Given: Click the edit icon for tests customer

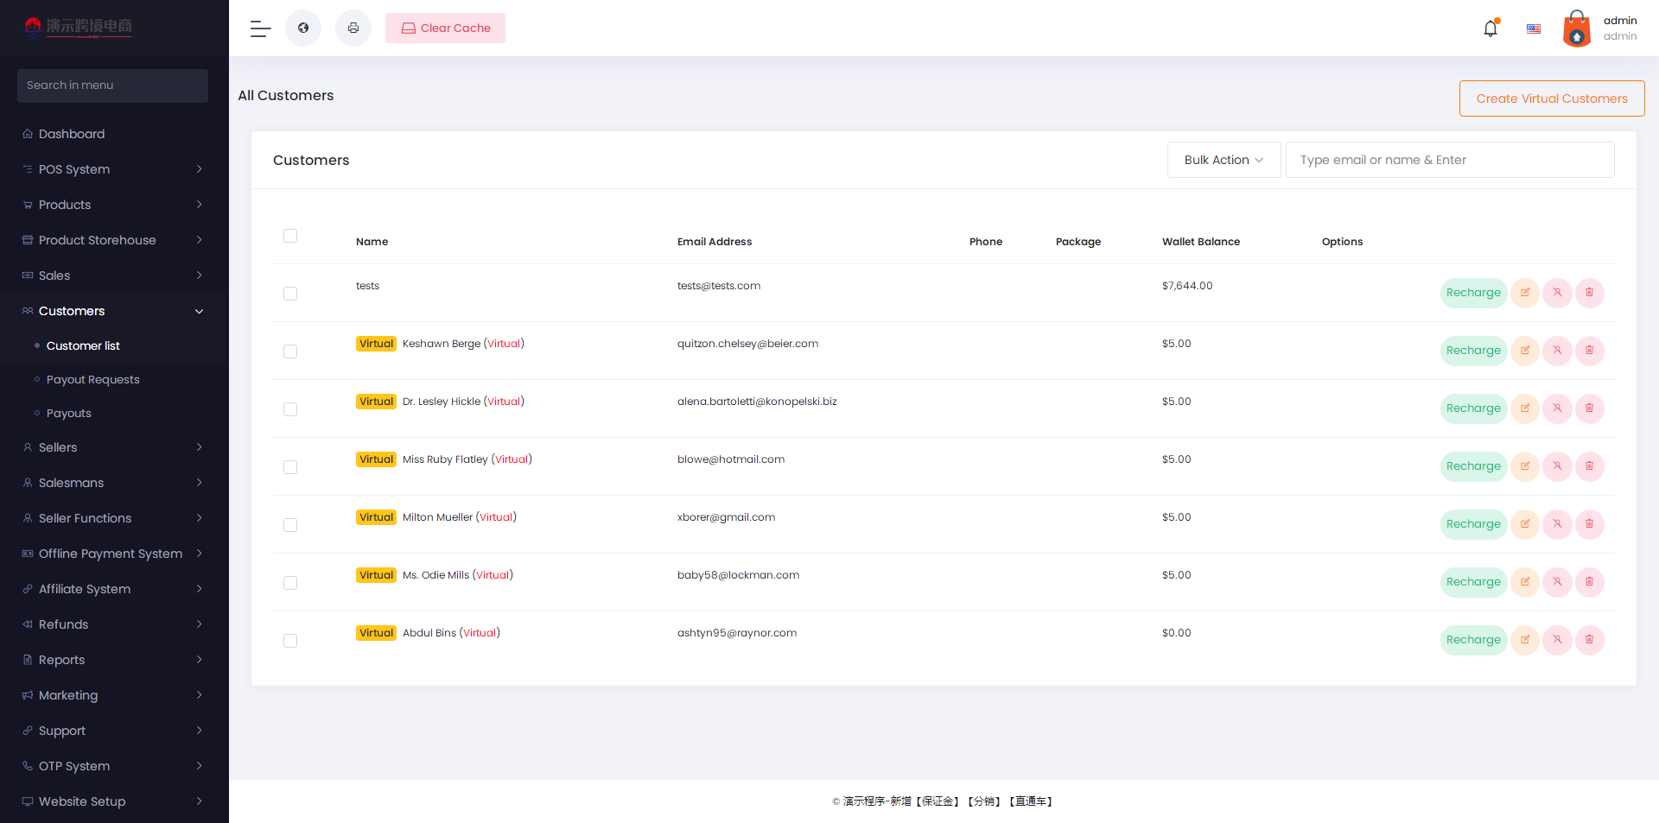Looking at the screenshot, I should pyautogui.click(x=1525, y=293).
